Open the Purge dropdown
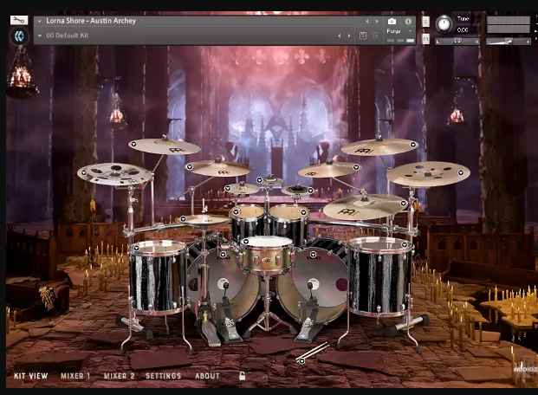Image resolution: width=538 pixels, height=395 pixels. pyautogui.click(x=399, y=31)
